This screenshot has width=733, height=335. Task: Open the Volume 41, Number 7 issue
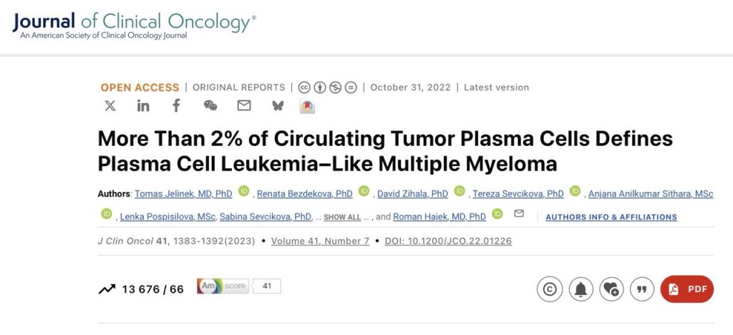pyautogui.click(x=320, y=241)
